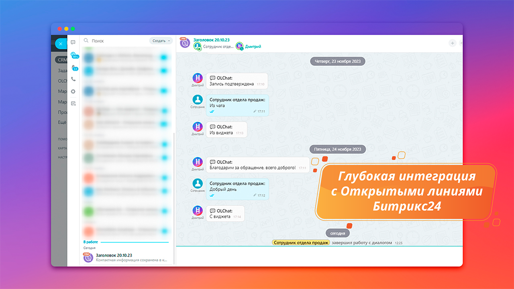Image resolution: width=514 pixels, height=289 pixels.
Task: Open notifications bell with 33 badge
Action: tap(74, 68)
